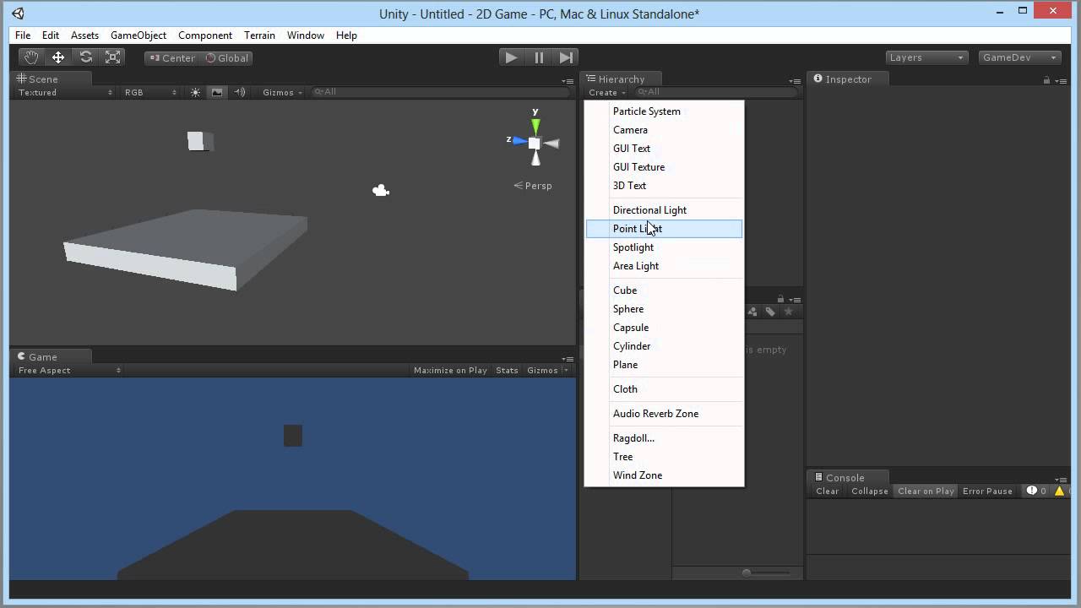Choose Directional Light from the Create menu
The image size is (1081, 608).
[664, 210]
